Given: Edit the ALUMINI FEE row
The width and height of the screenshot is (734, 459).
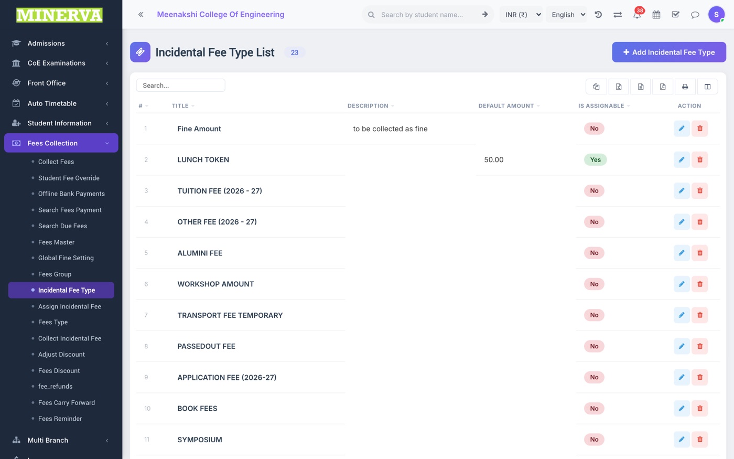Looking at the screenshot, I should click(682, 253).
